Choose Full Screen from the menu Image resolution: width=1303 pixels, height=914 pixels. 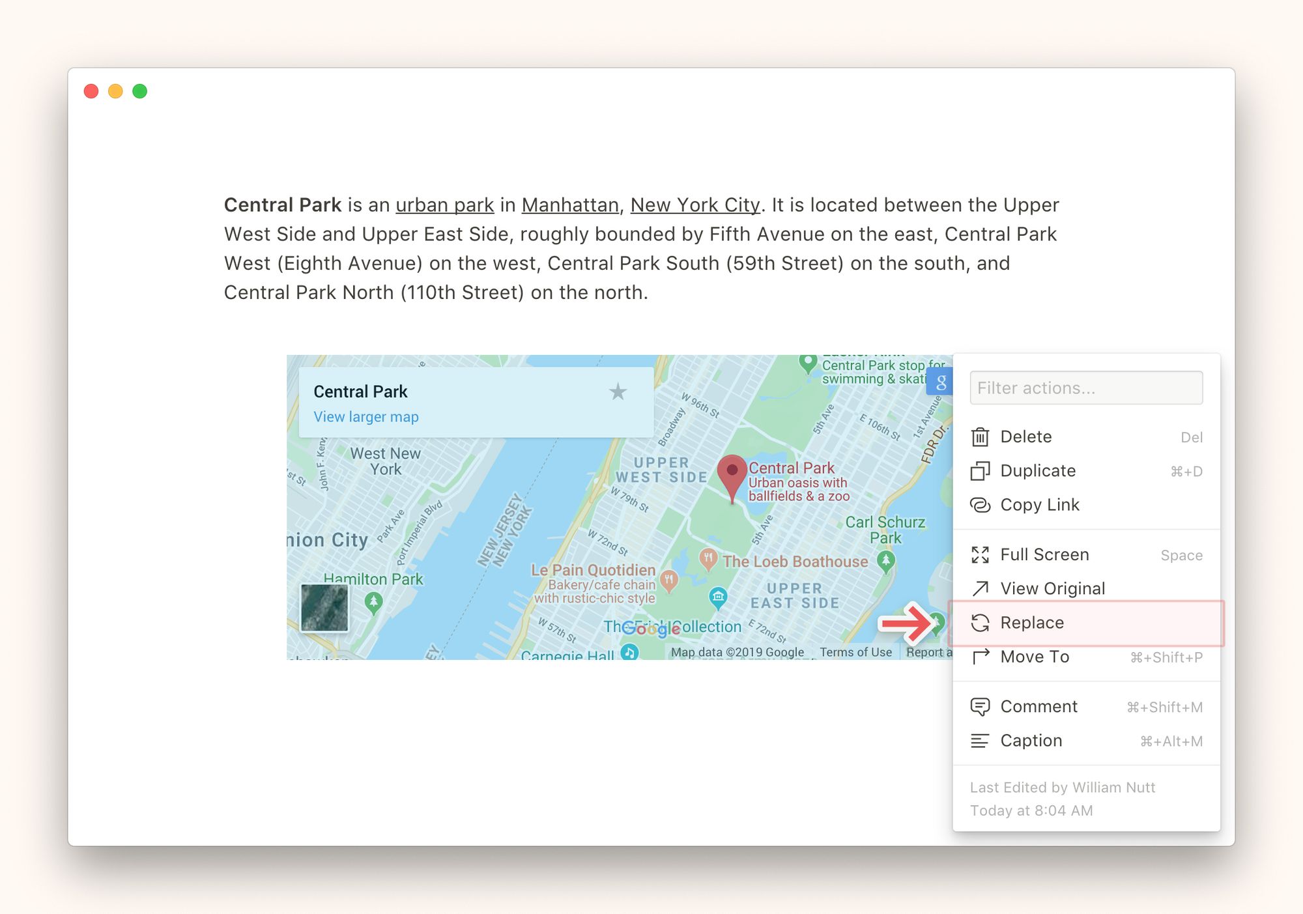coord(1086,555)
